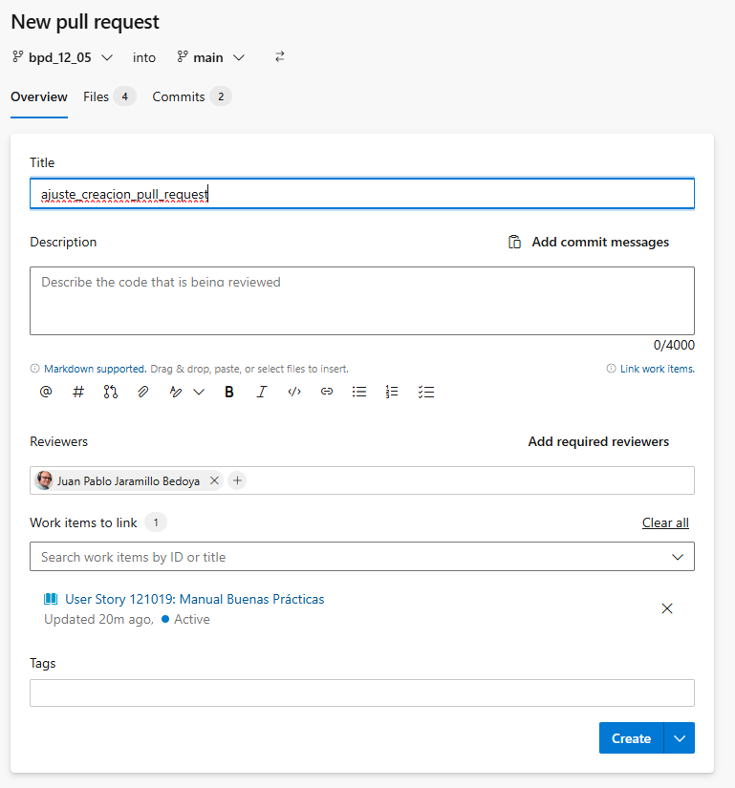This screenshot has width=735, height=788.
Task: Click the Create pull request button
Action: click(x=631, y=738)
